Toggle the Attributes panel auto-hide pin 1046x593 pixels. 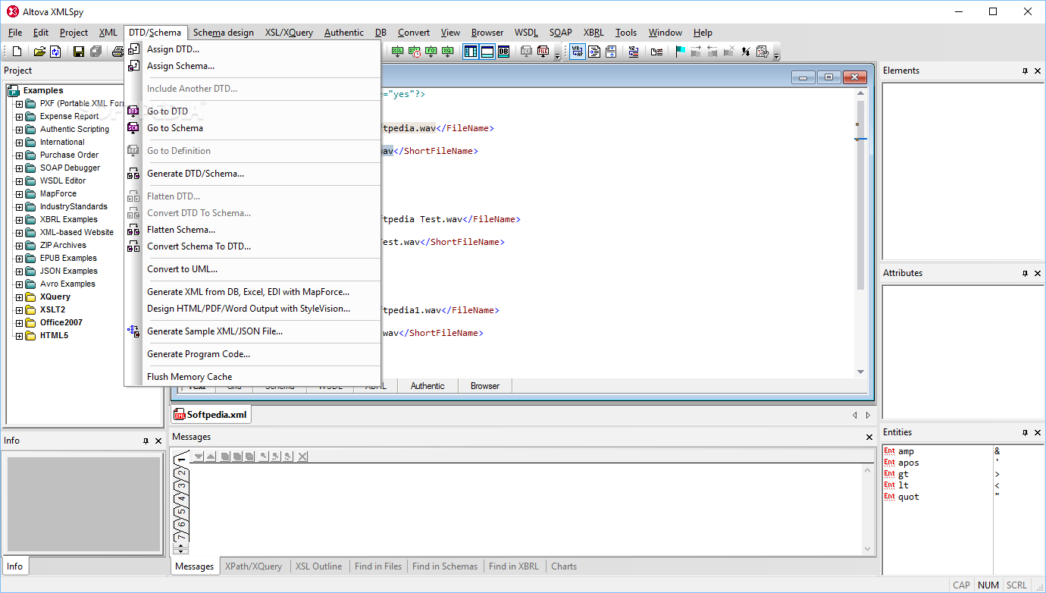pos(1025,274)
